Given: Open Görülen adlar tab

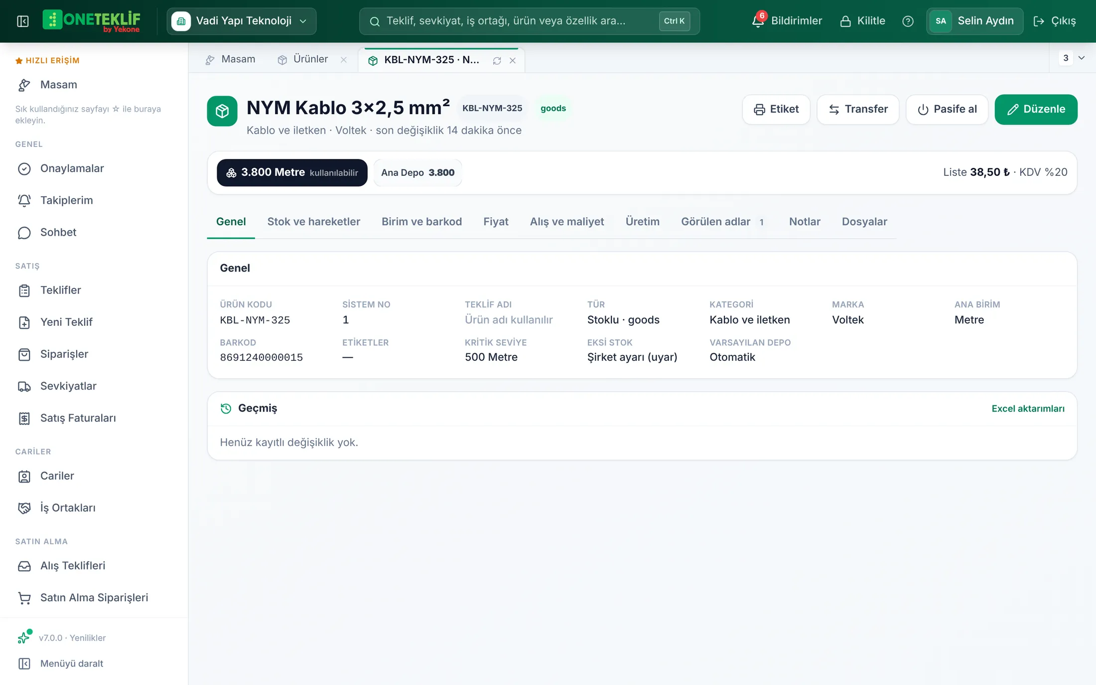Looking at the screenshot, I should (x=724, y=222).
